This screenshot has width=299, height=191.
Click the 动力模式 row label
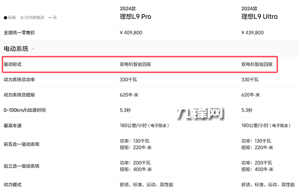(x=12, y=185)
